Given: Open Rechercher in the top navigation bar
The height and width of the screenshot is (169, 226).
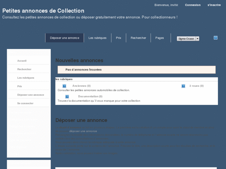Looking at the screenshot, I should [138, 38].
